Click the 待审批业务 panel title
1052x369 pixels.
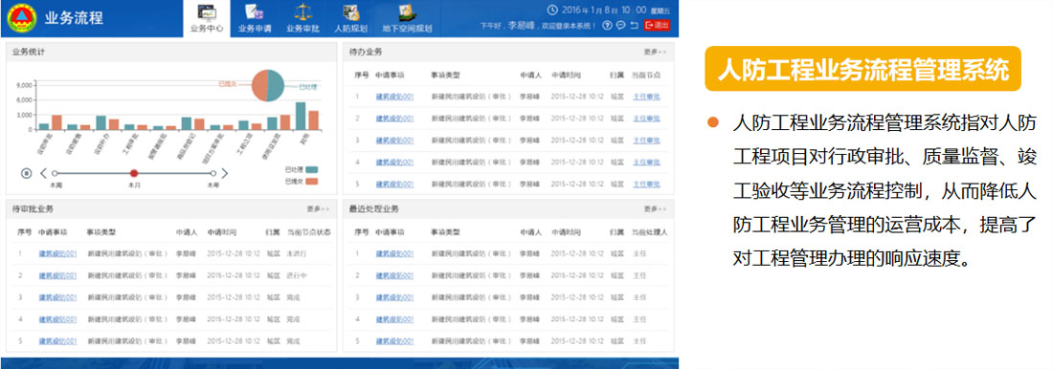[33, 209]
